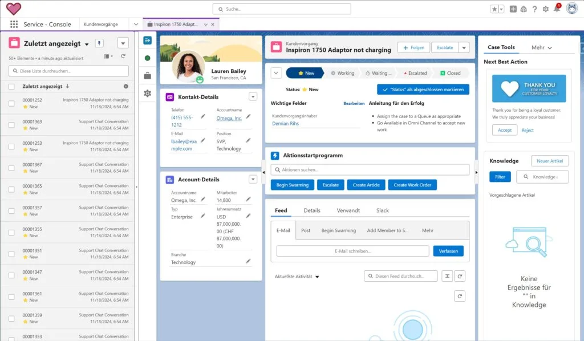Click the Begin Swarming button
Image resolution: width=584 pixels, height=341 pixels.
292,185
